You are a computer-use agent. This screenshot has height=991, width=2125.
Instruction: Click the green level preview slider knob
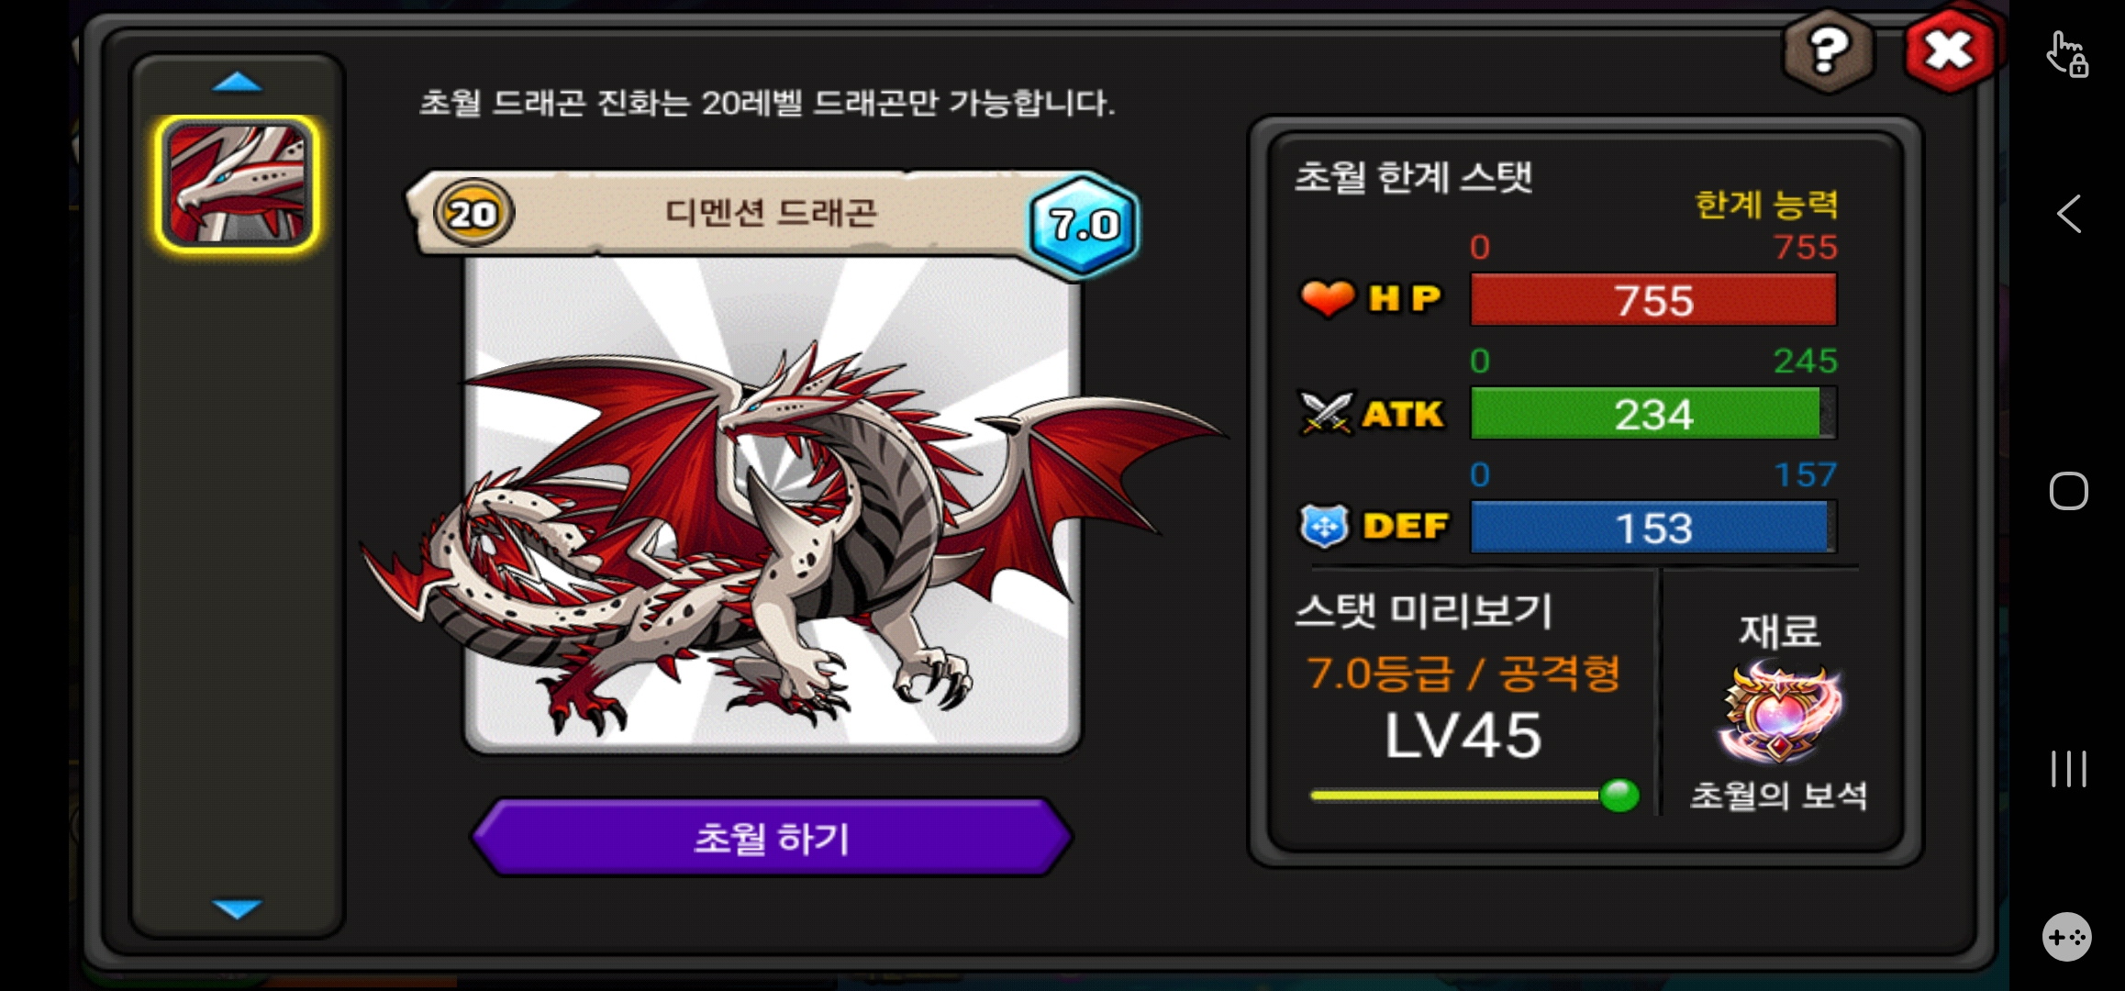point(1619,795)
